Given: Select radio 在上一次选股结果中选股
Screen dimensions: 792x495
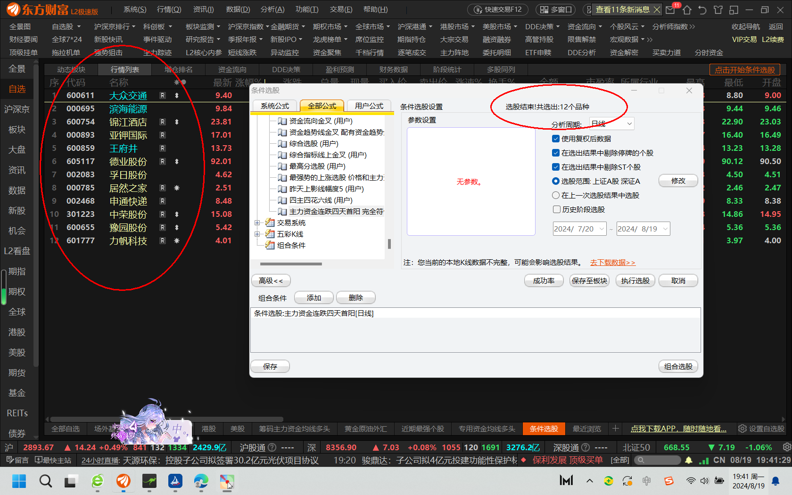Looking at the screenshot, I should [556, 195].
